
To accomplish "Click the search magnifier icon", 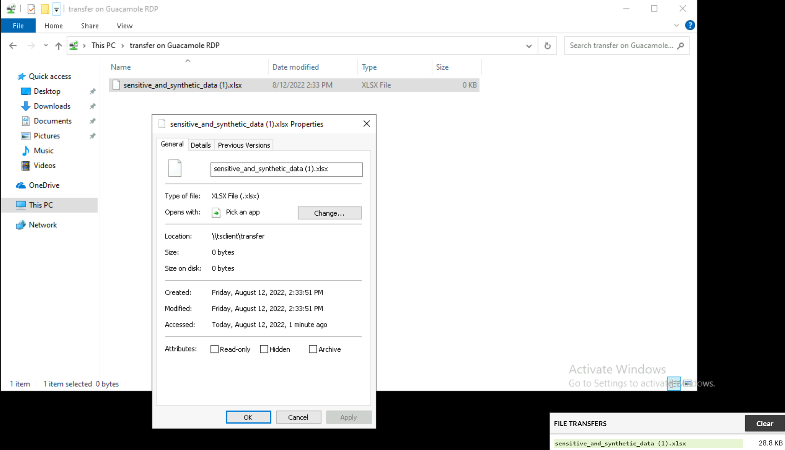I will [x=680, y=46].
